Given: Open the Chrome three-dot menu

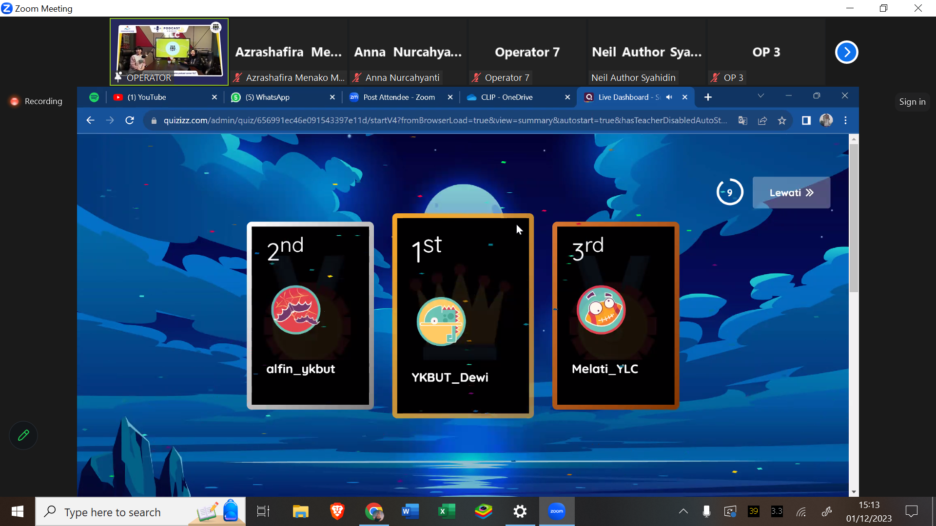Looking at the screenshot, I should click(x=845, y=120).
